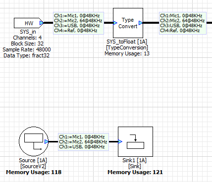Click the HW block's output pin arrow
The image size is (212, 182).
coord(42,23)
